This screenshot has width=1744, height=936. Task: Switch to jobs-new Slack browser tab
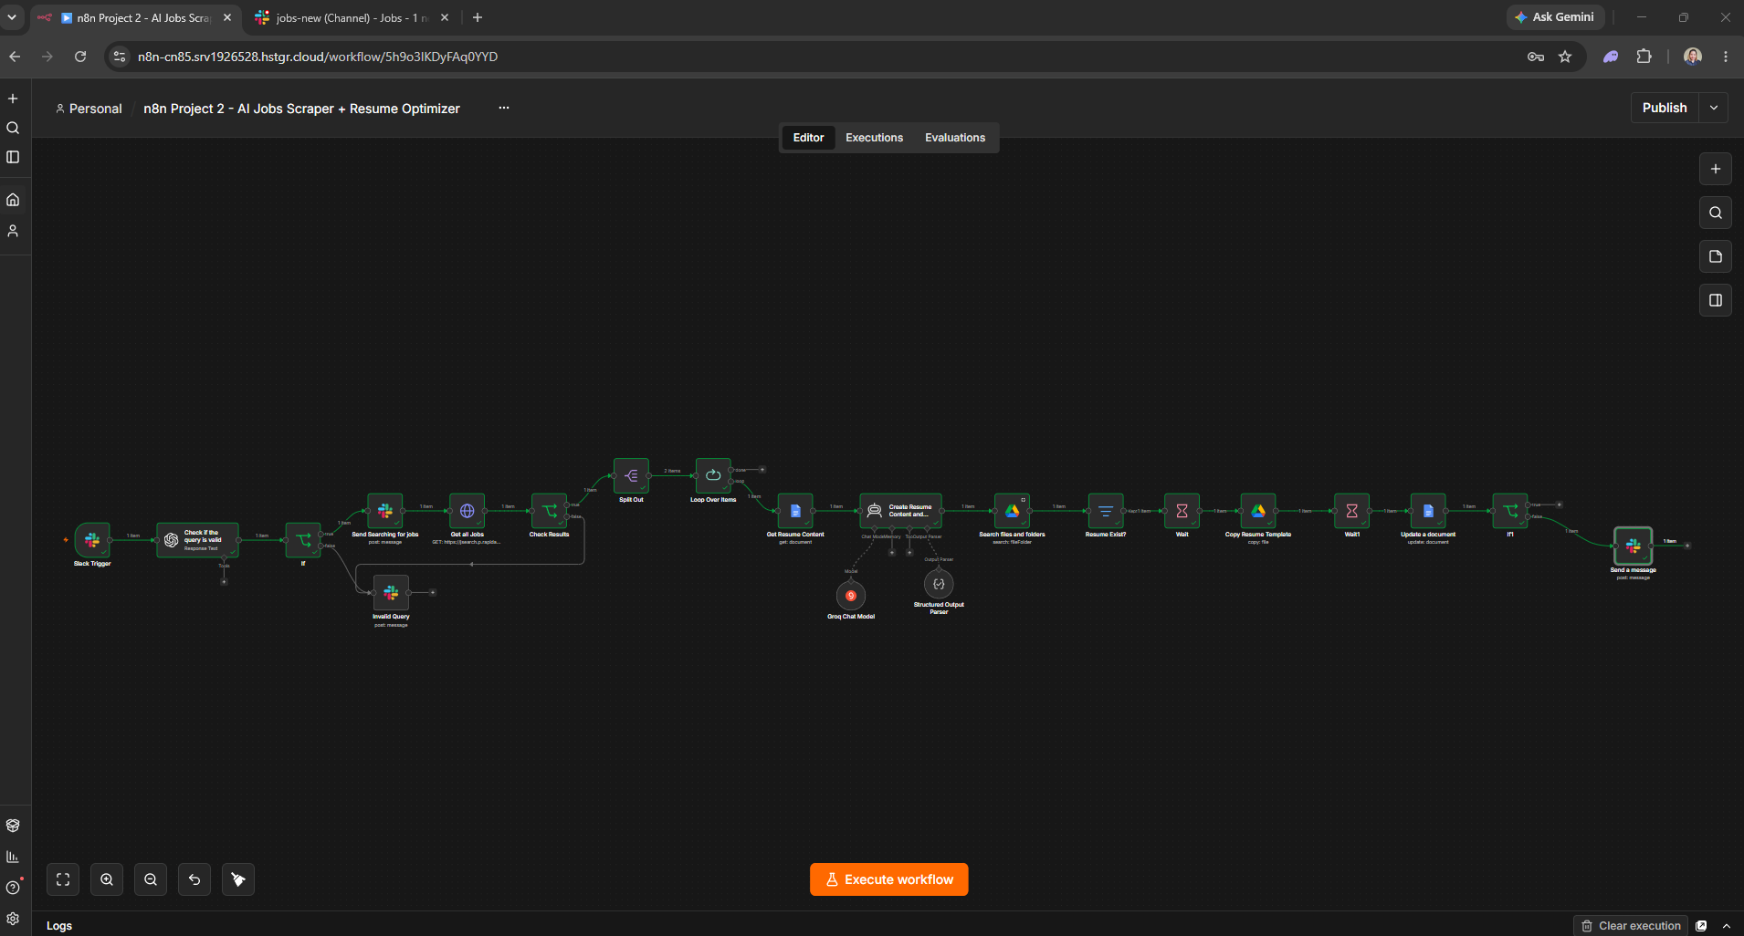[352, 17]
